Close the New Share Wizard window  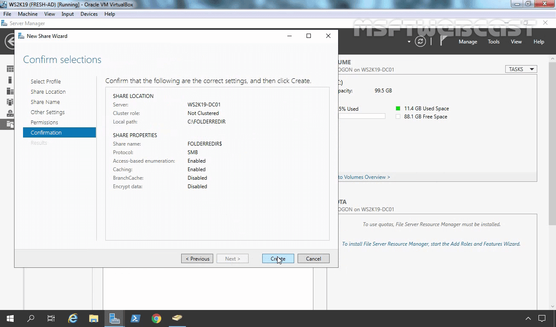pyautogui.click(x=328, y=36)
